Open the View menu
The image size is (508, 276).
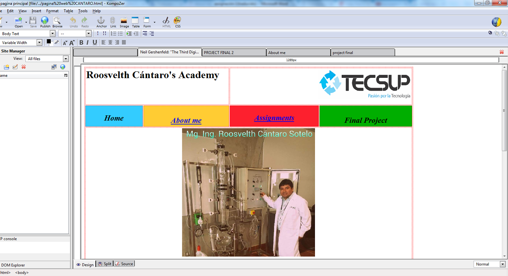click(x=22, y=11)
